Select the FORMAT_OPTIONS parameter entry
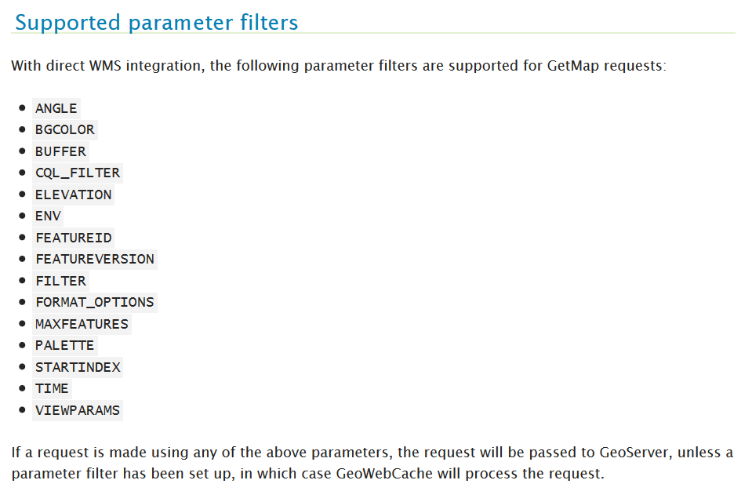752x502 pixels. click(x=94, y=302)
